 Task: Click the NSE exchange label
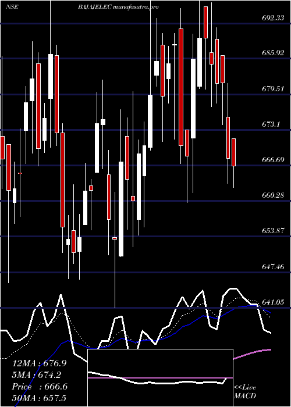[12, 7]
